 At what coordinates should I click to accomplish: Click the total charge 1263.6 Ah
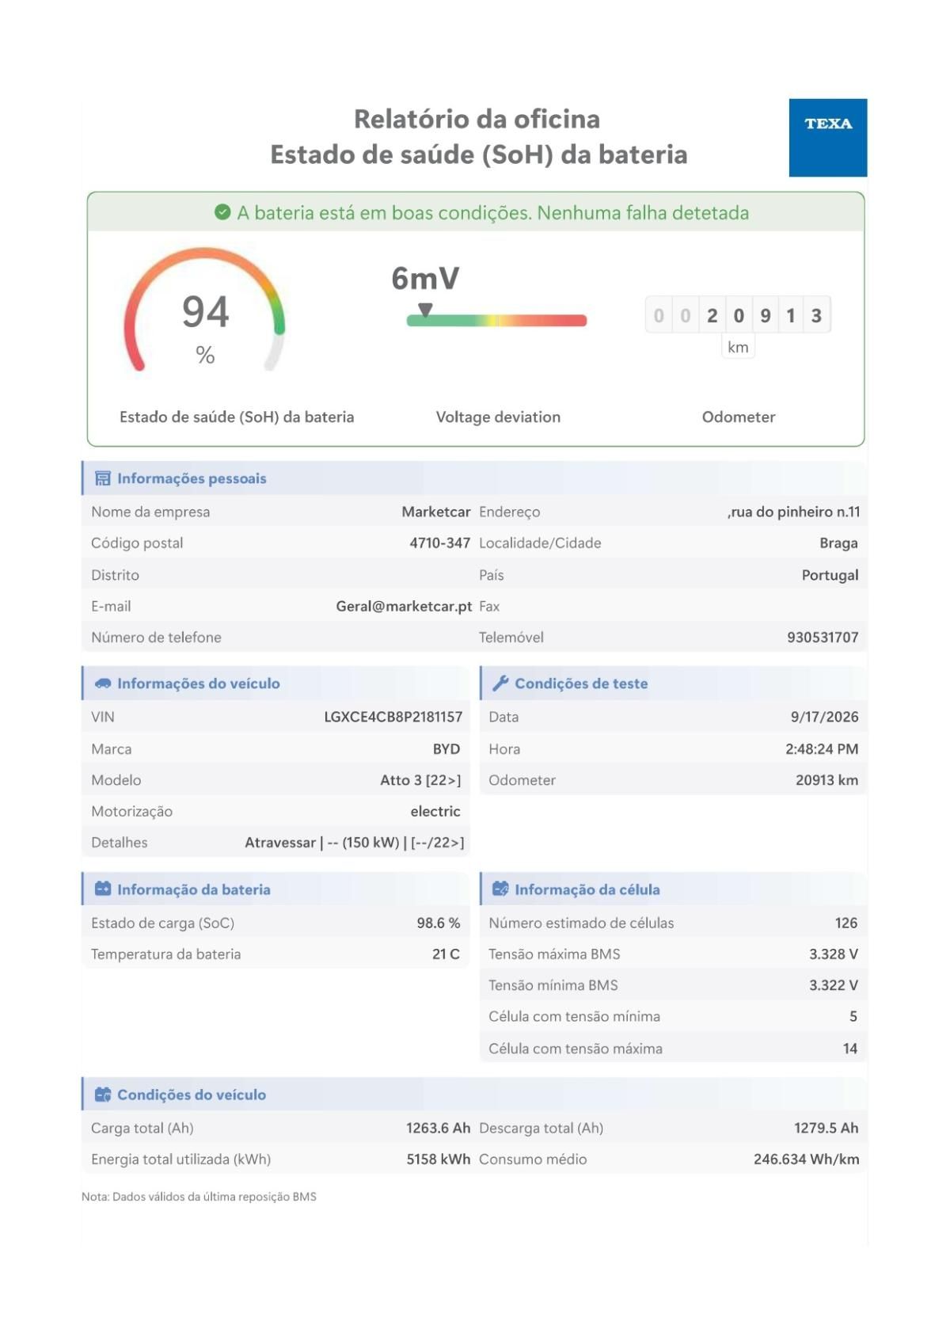point(439,1128)
